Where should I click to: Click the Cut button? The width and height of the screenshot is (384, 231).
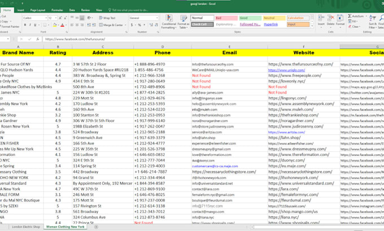click(x=3, y=16)
